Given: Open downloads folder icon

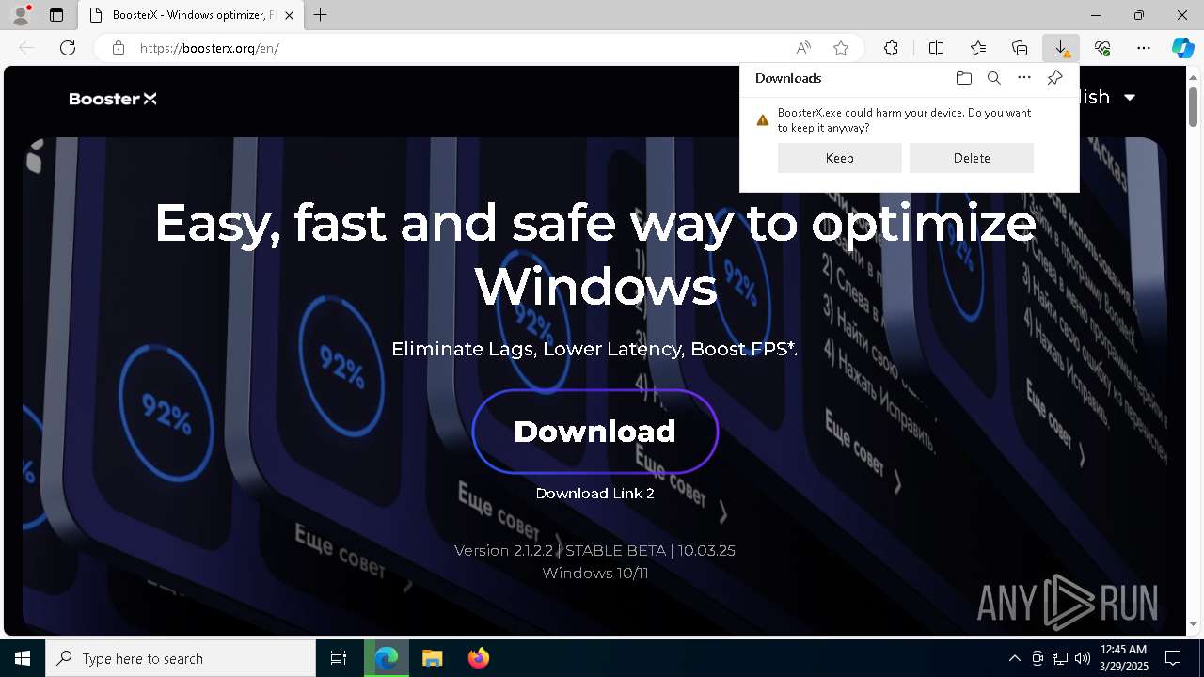Looking at the screenshot, I should 964,78.
